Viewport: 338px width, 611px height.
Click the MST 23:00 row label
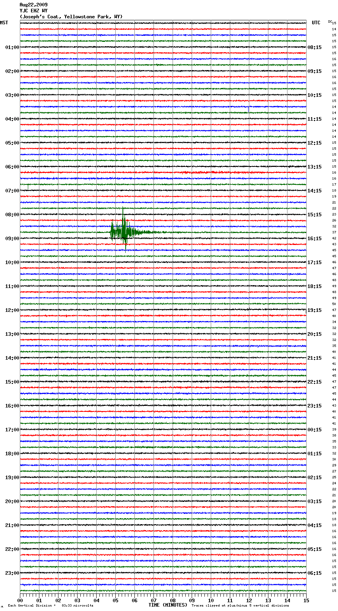12,573
